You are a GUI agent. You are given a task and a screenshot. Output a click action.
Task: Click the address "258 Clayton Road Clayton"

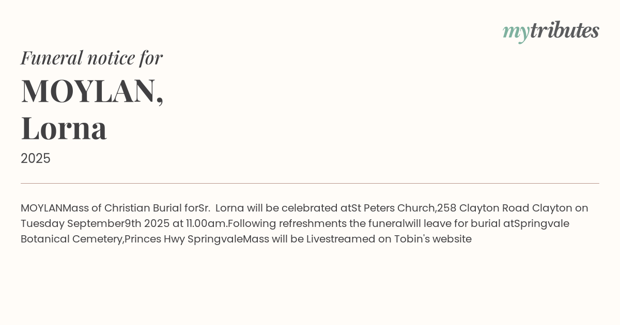click(504, 208)
